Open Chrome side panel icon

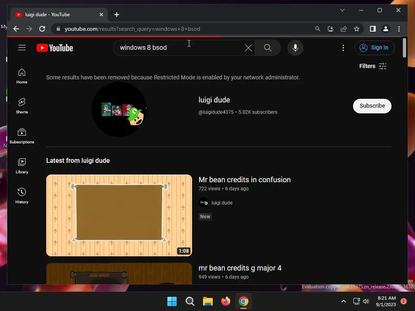(x=373, y=29)
